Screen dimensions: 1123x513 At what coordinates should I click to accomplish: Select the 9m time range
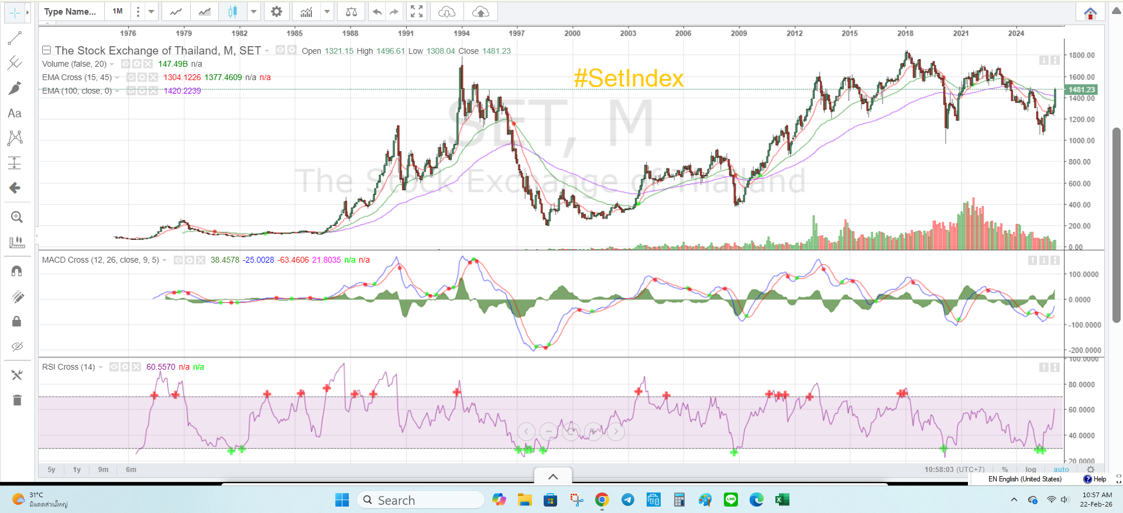tap(103, 470)
